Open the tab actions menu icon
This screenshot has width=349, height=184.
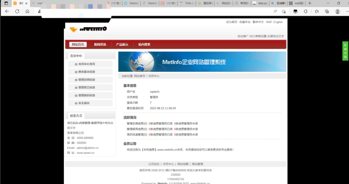tap(6, 3)
